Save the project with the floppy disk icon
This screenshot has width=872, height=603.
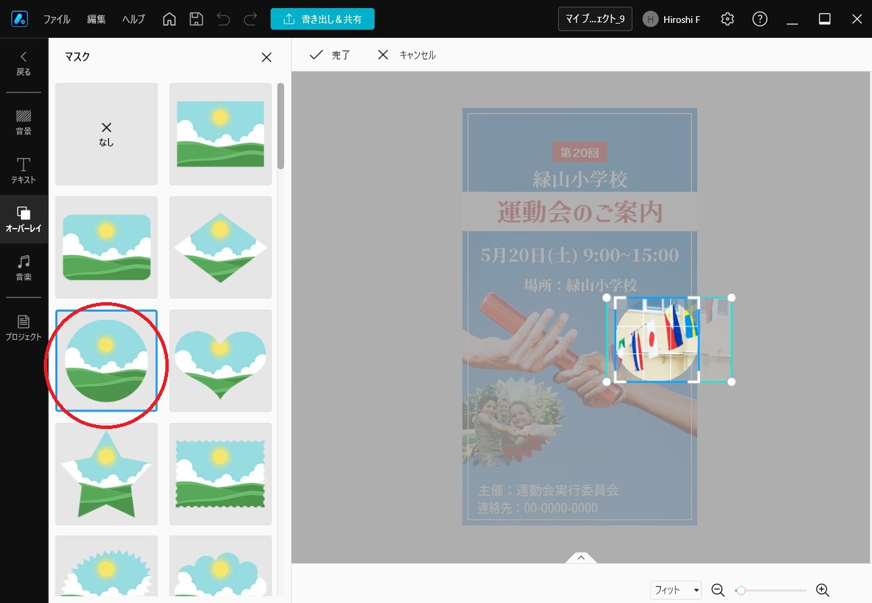coord(196,19)
